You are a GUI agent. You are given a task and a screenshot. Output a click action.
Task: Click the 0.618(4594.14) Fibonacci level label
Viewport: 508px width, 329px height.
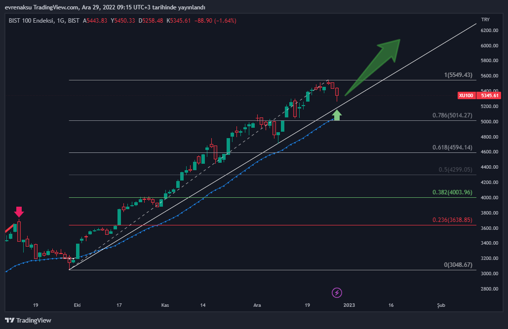tap(452, 147)
